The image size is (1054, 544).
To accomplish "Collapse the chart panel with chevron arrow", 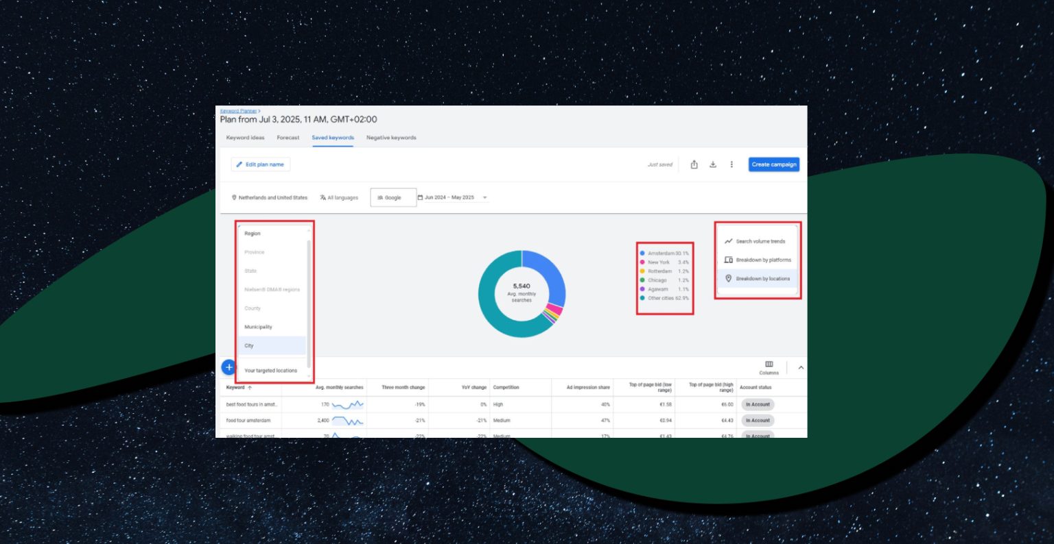I will tap(800, 368).
